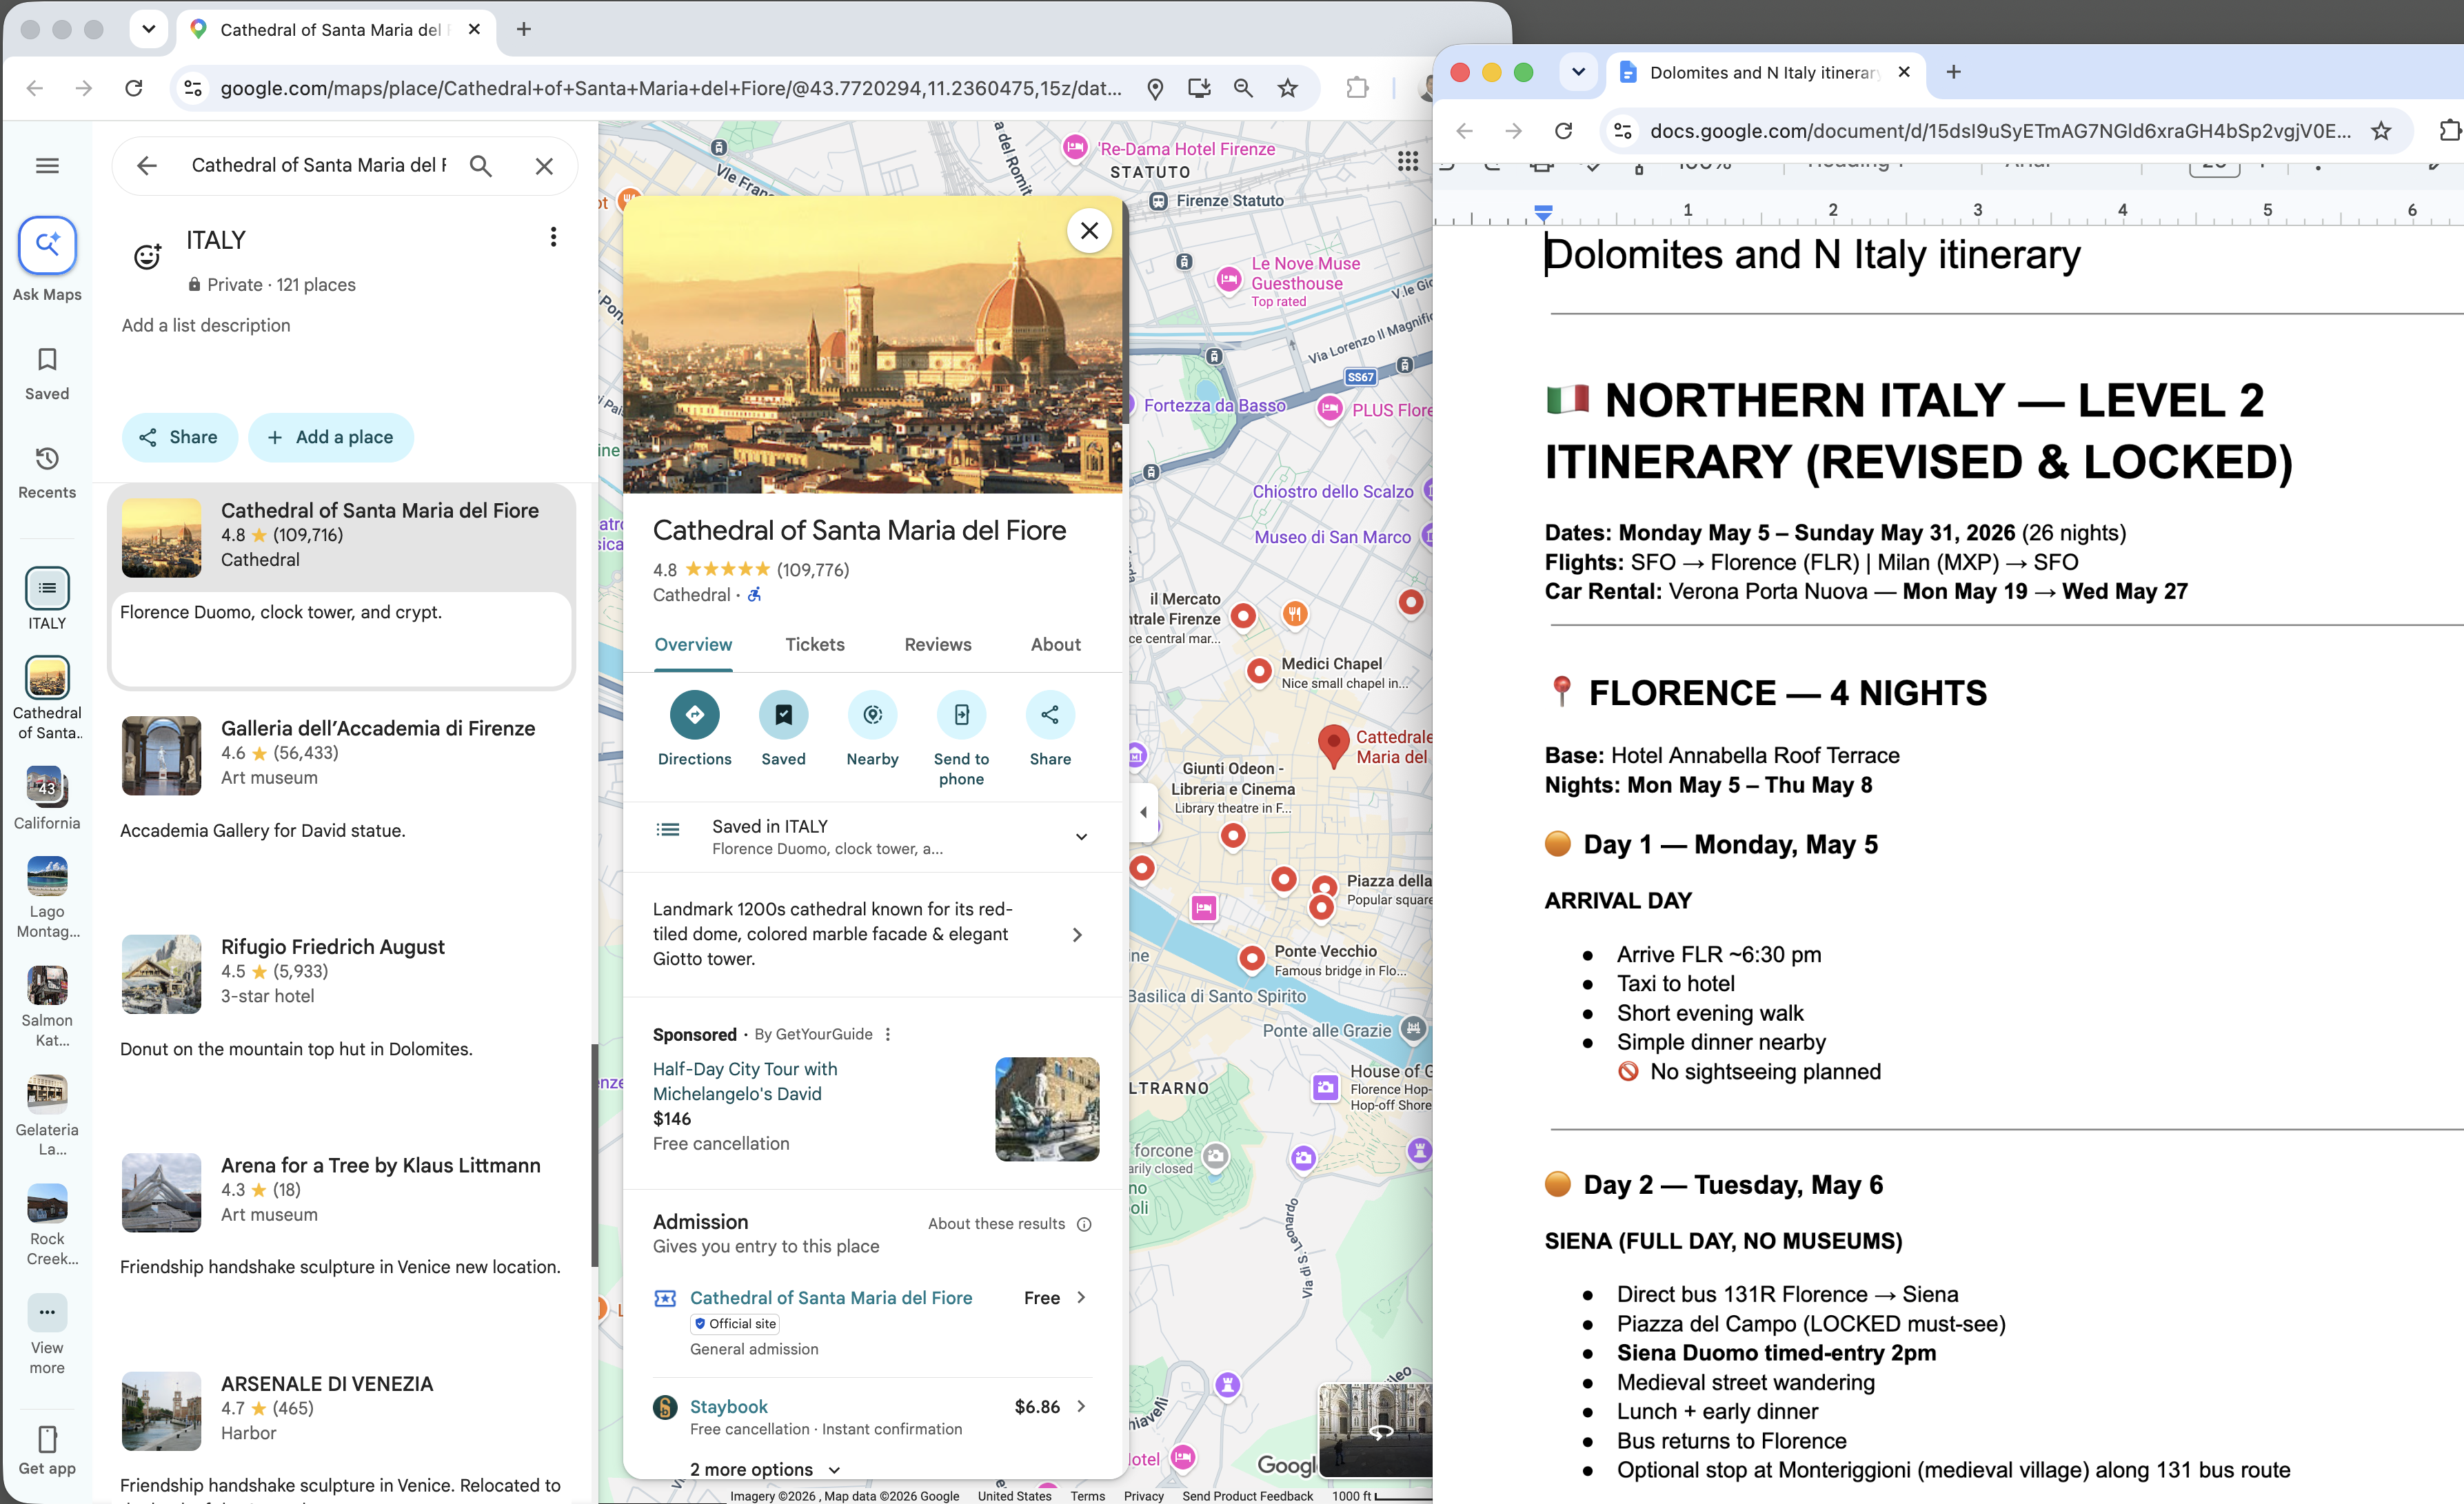Click the Docs ruler indent marker
The width and height of the screenshot is (2464, 1504).
tap(1543, 212)
